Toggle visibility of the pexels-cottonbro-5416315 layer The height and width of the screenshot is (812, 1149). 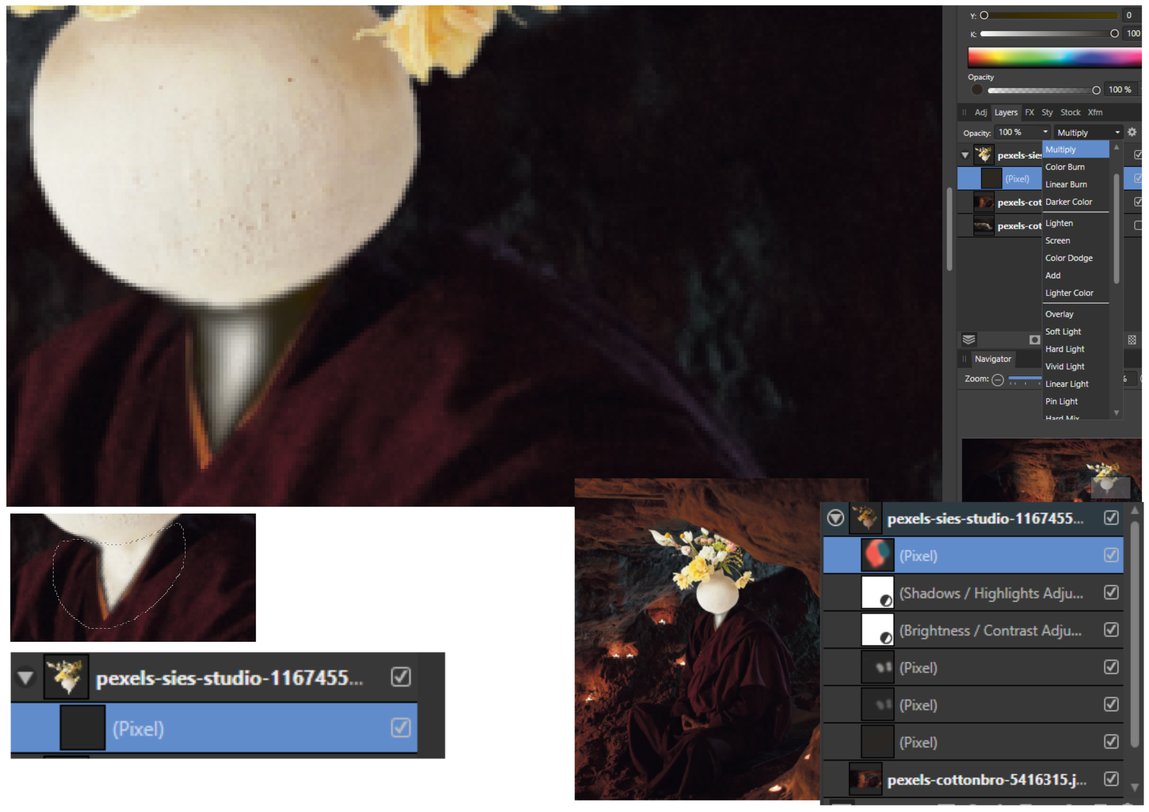tap(1111, 779)
